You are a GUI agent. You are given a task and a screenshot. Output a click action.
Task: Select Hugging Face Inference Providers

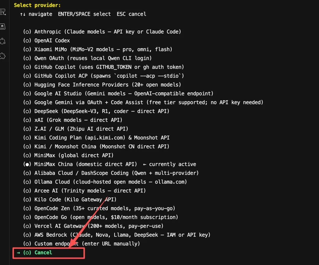pyautogui.click(x=102, y=84)
